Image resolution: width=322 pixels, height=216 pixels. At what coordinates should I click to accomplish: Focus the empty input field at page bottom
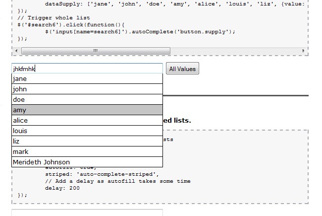(87, 213)
